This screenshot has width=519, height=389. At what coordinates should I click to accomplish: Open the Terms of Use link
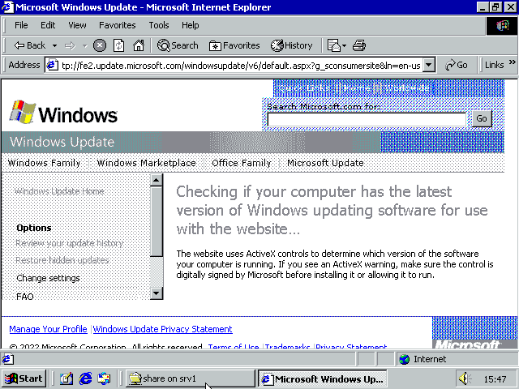[234, 347]
